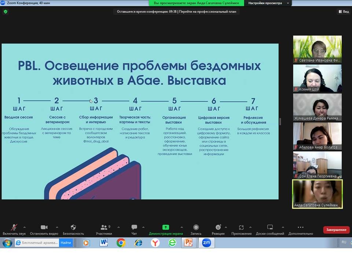Select Светлана Ивановна video thumbnail
This screenshot has width=352, height=264.
317,49
